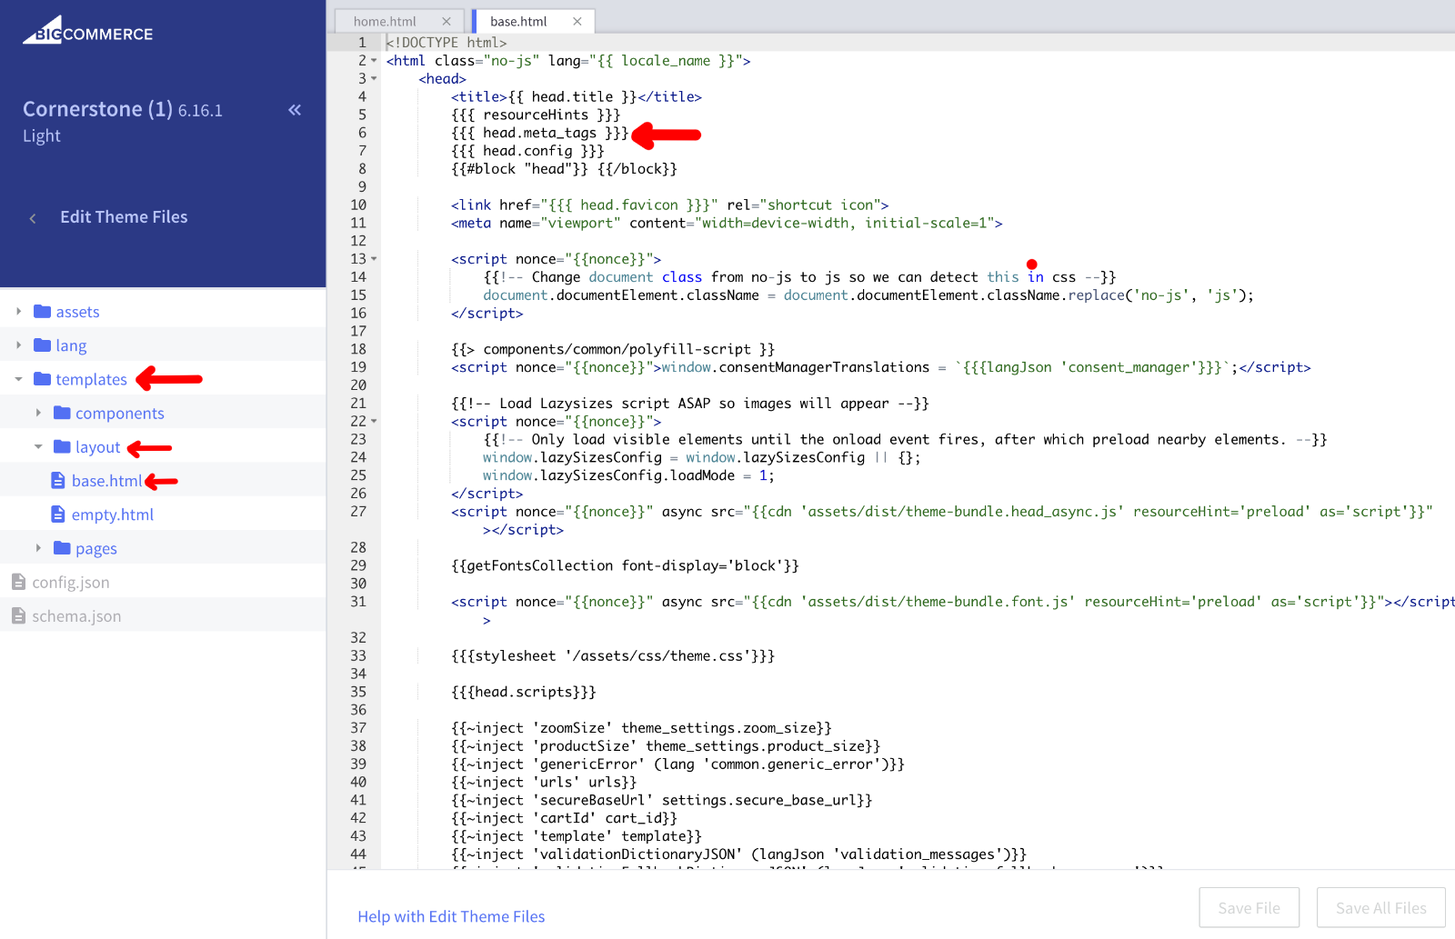Click the Save All Files button
The height and width of the screenshot is (939, 1455).
(x=1380, y=907)
